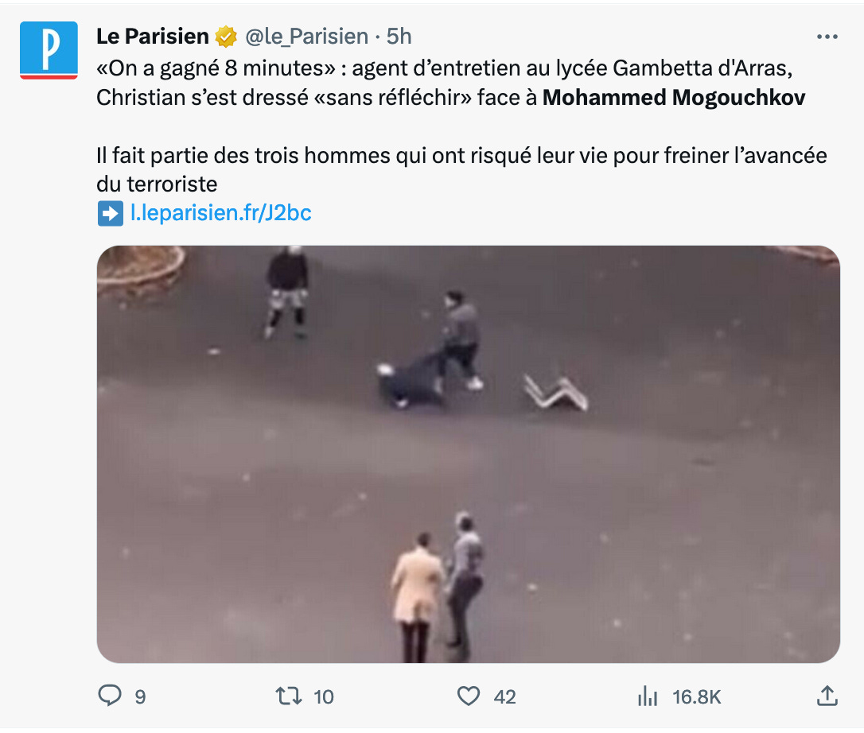
Task: Click the gold verified badge
Action: click(225, 37)
